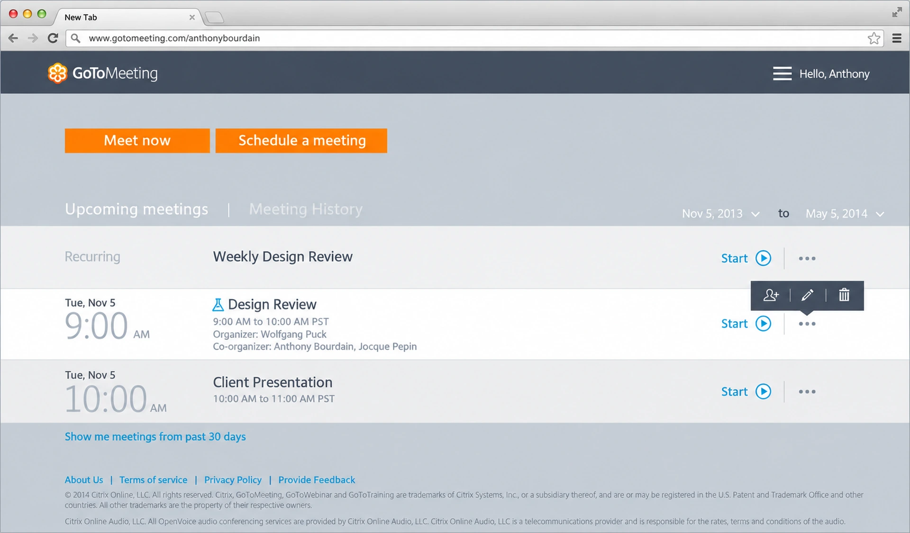Click Start text for Client Presentation
This screenshot has width=910, height=533.
(x=734, y=391)
